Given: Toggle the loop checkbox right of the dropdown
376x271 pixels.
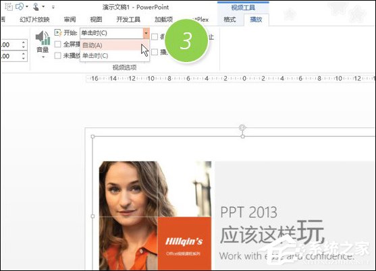Looking at the screenshot, I should 155,36.
